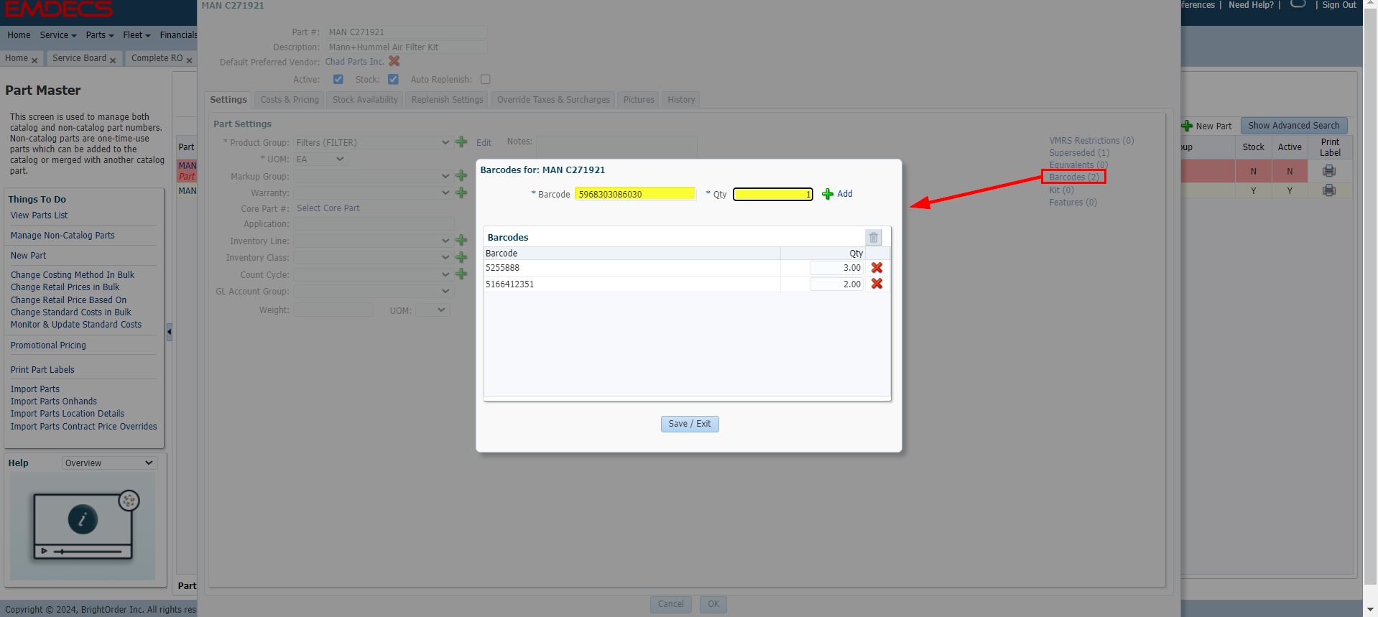1378x617 pixels.
Task: Enable Auto Replenish checkbox
Action: 486,80
